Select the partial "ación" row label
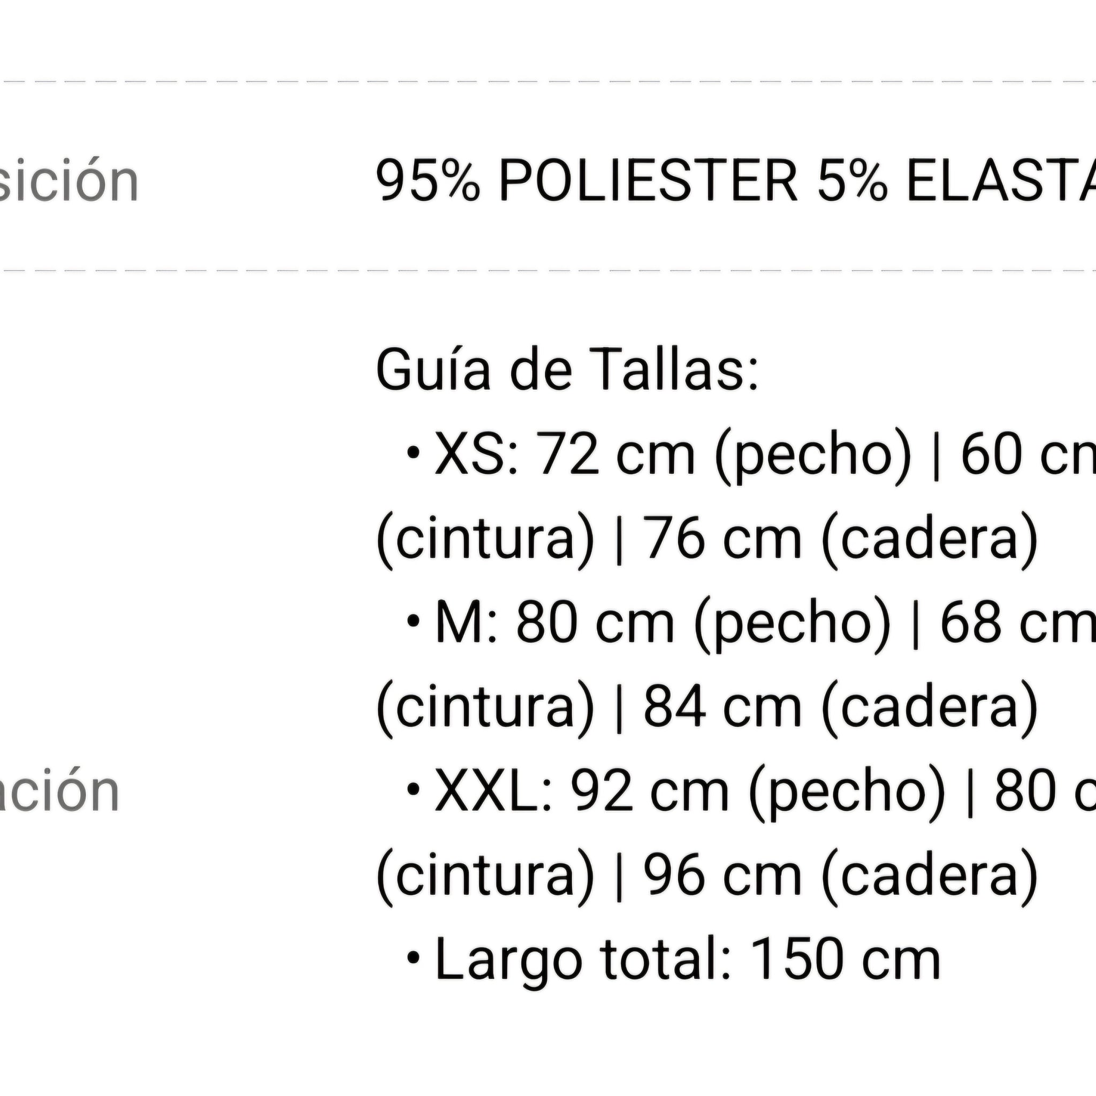This screenshot has height=1096, width=1096. 59,791
